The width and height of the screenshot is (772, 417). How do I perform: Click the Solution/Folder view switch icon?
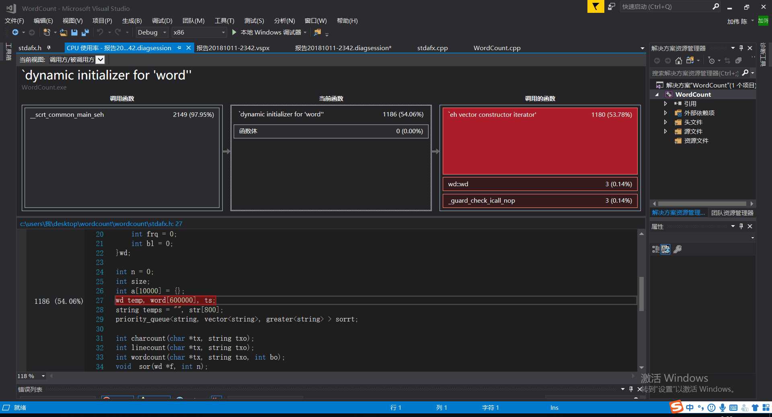coord(690,61)
